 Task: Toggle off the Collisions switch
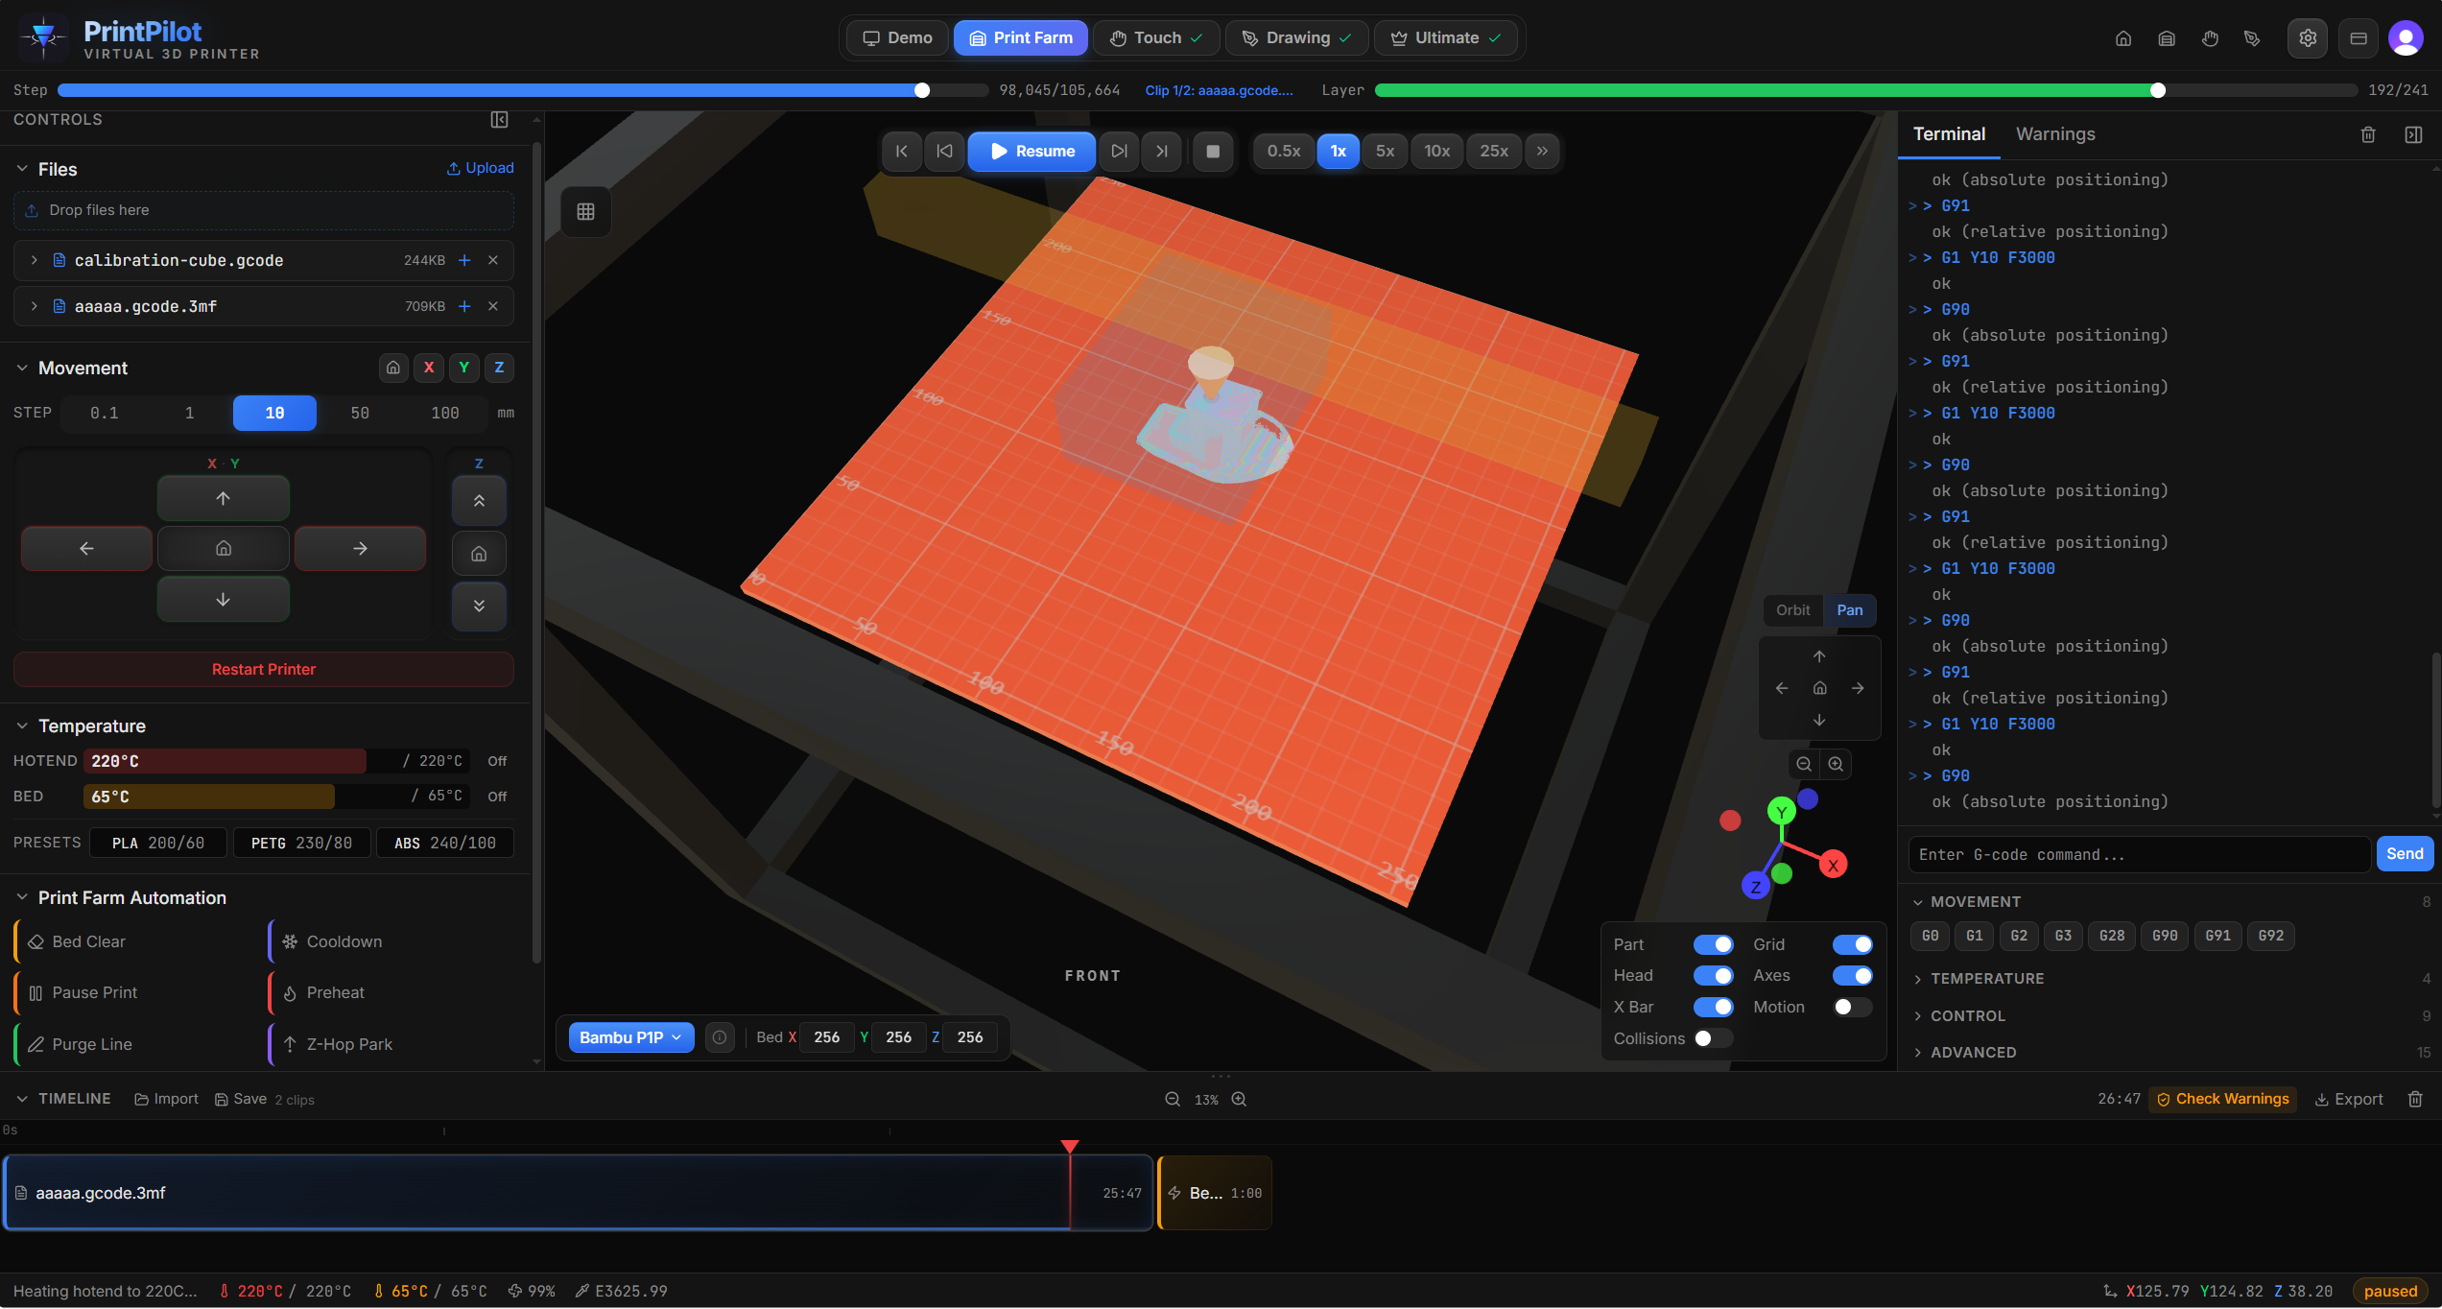1714,1038
